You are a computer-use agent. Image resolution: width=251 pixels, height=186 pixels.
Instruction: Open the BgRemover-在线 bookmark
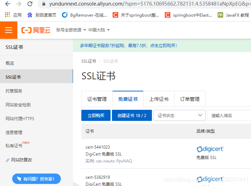pos(84,15)
